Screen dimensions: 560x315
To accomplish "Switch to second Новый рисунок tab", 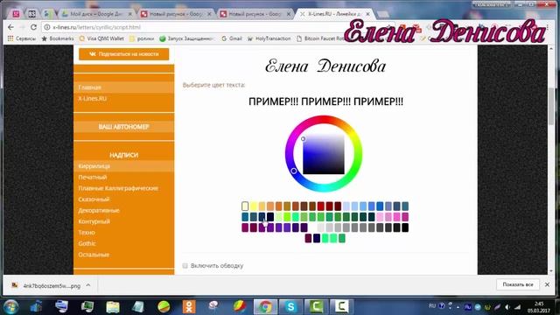I will 255,14.
